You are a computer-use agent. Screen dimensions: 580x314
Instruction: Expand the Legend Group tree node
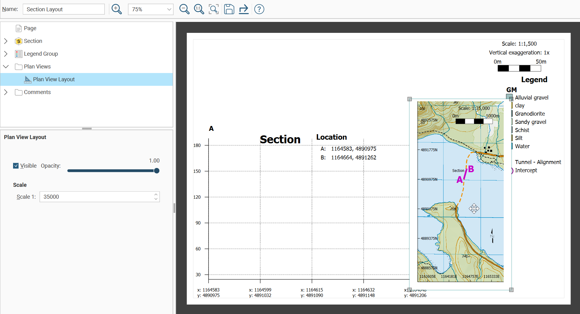(x=6, y=54)
